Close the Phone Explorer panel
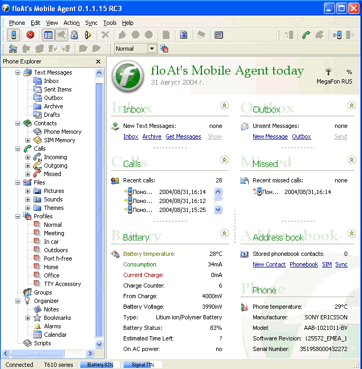Screen dimensions: 362x369 98,62
